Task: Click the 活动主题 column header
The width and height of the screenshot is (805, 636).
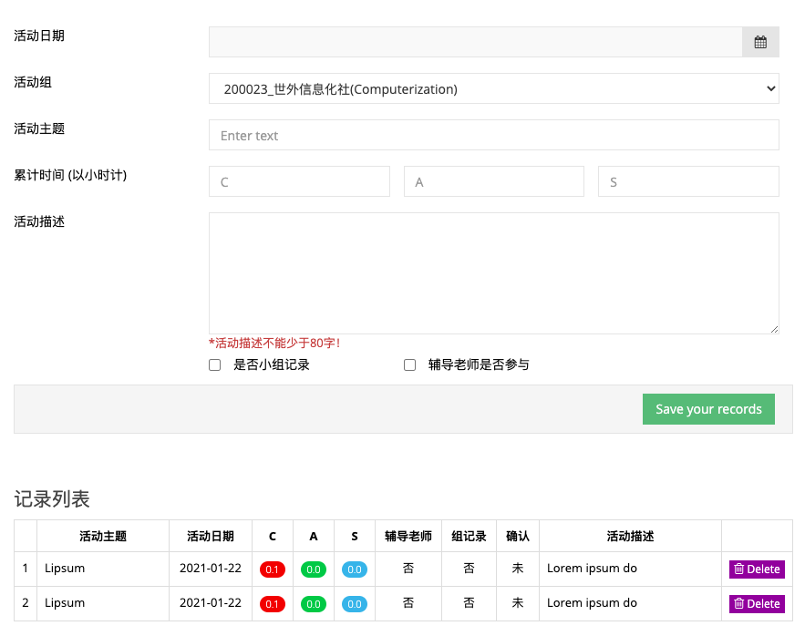Action: tap(103, 537)
